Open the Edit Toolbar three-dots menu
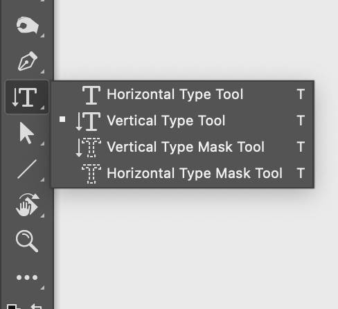This screenshot has width=338, height=309. (x=27, y=277)
